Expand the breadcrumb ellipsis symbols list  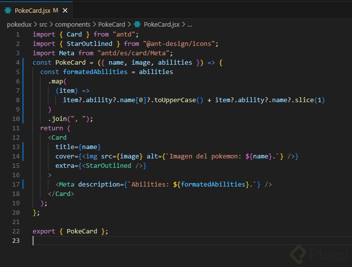click(x=190, y=25)
